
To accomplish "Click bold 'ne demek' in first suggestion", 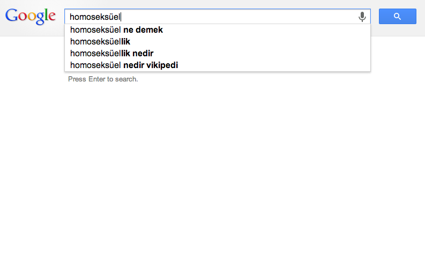I will point(143,30).
